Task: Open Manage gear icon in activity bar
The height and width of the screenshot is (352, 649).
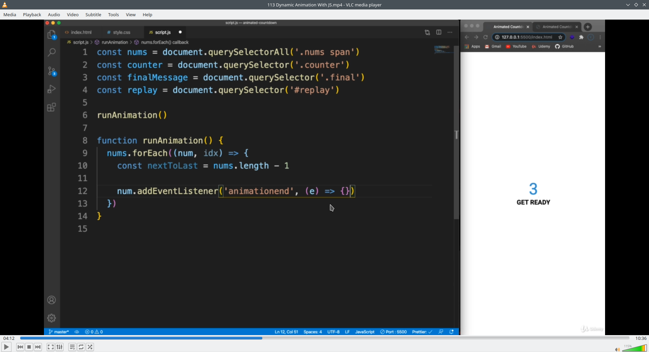Action: [52, 318]
